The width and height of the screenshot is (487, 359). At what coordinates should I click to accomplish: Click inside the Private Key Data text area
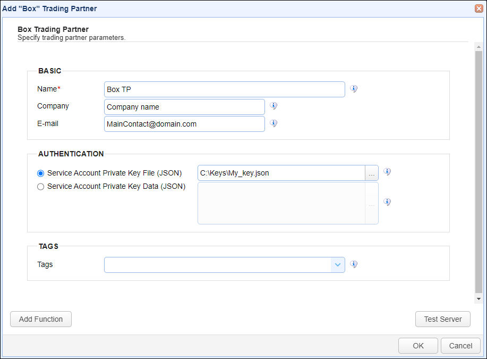click(281, 203)
